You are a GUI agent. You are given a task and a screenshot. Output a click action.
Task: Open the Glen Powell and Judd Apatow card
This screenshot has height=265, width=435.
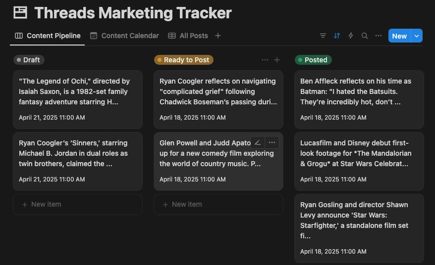[x=219, y=161]
